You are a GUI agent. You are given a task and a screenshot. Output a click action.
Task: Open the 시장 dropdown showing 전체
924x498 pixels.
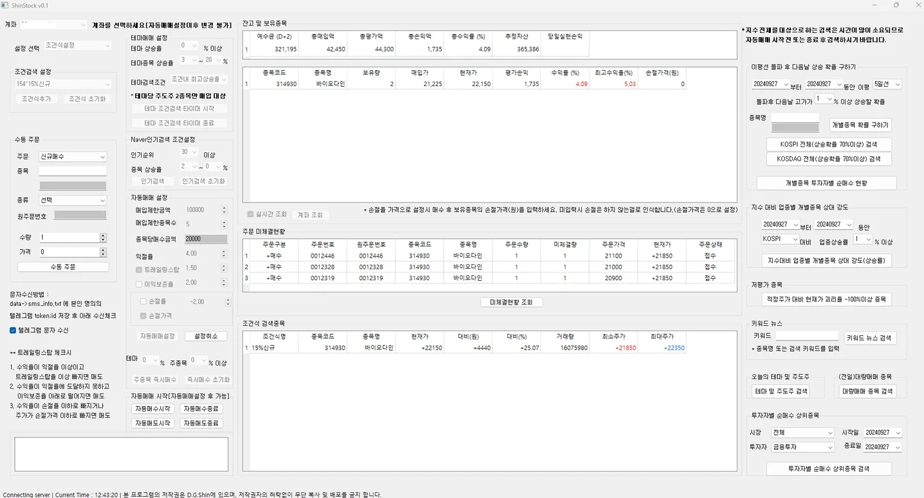click(x=802, y=433)
